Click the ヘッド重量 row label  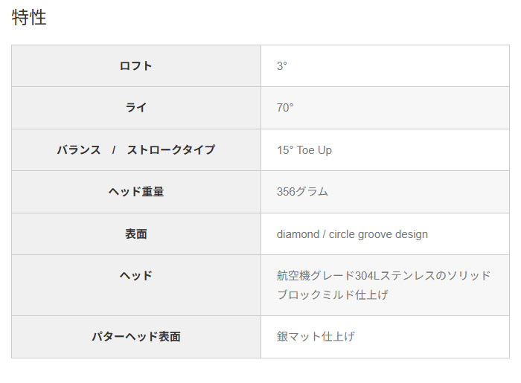pos(135,191)
